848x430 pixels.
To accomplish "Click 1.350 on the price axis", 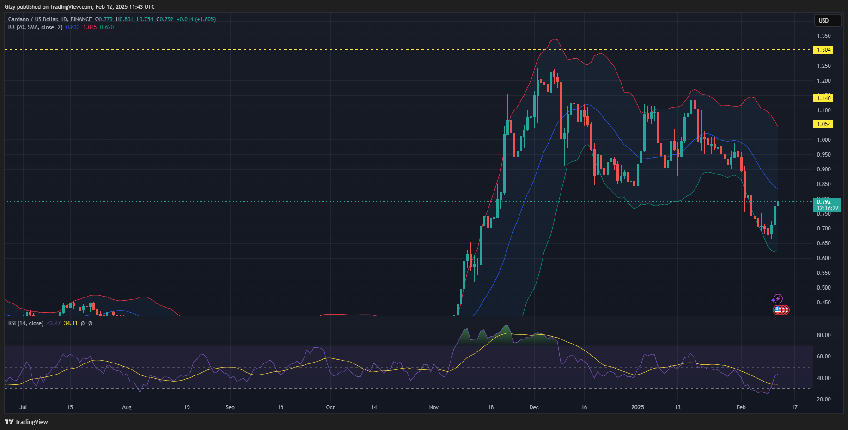I will [824, 36].
